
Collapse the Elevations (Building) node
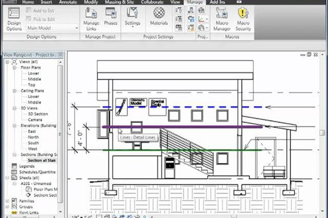click(x=14, y=126)
